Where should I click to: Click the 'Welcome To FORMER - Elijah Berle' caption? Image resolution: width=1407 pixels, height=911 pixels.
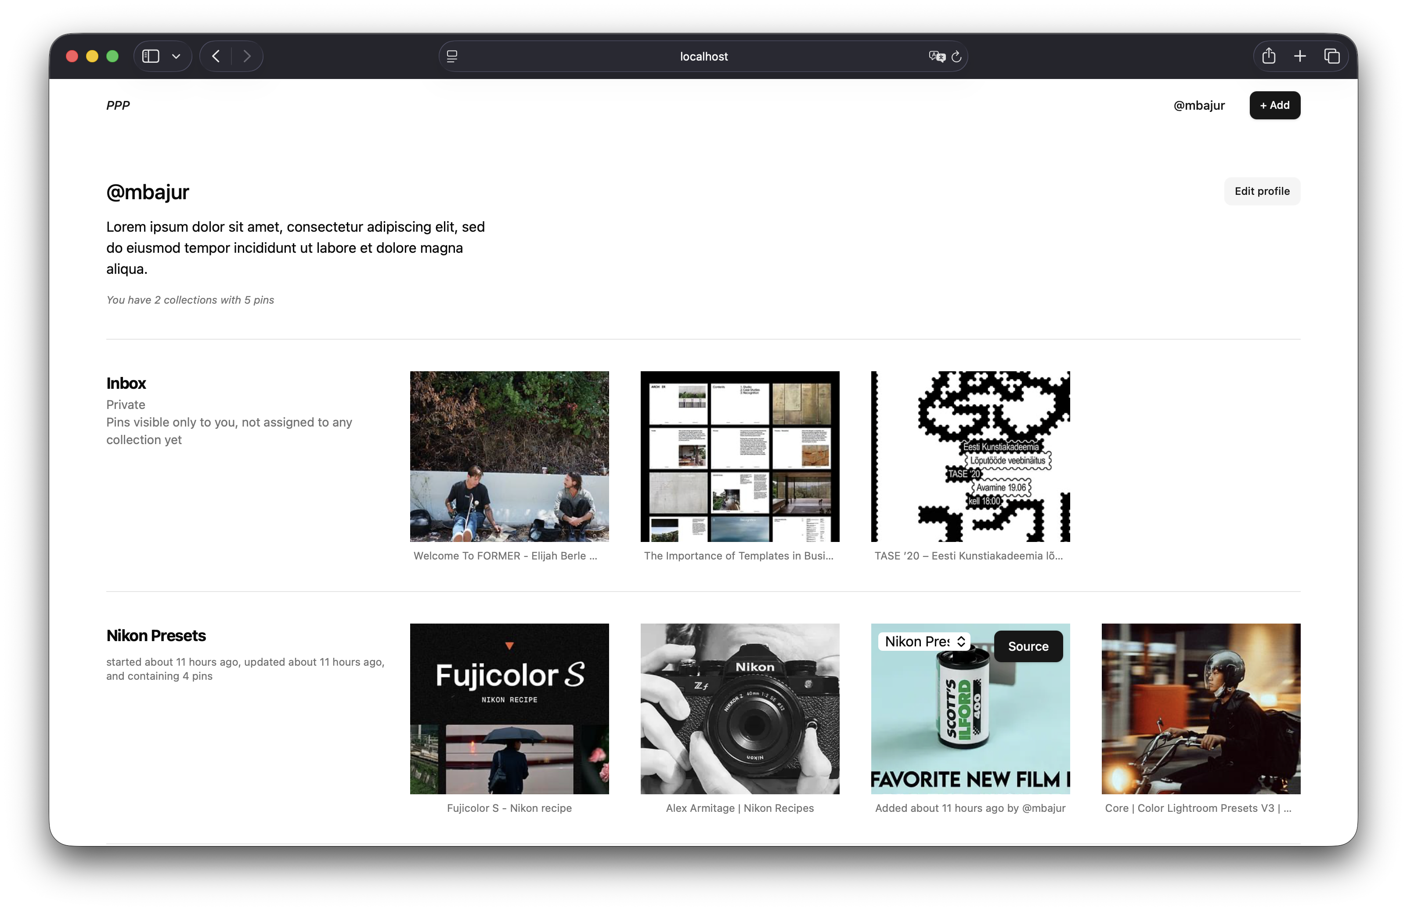(x=505, y=556)
